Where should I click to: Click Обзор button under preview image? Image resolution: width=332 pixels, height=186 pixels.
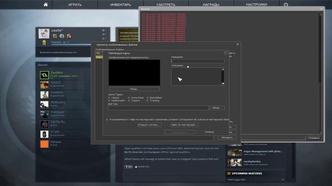(134, 89)
